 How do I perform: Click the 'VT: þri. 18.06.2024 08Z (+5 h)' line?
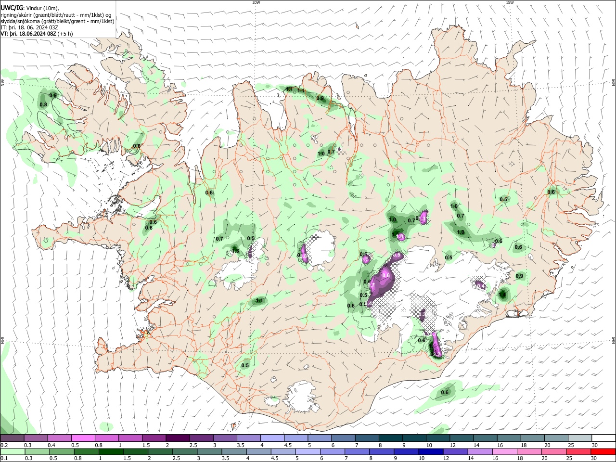(37, 34)
